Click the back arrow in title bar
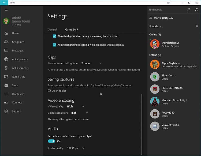Screen dimensions: 201x156 point(4,3)
